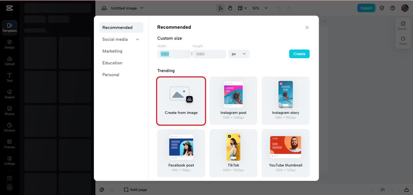Click the Export button
Screen dimensions: 413x195
click(x=366, y=8)
